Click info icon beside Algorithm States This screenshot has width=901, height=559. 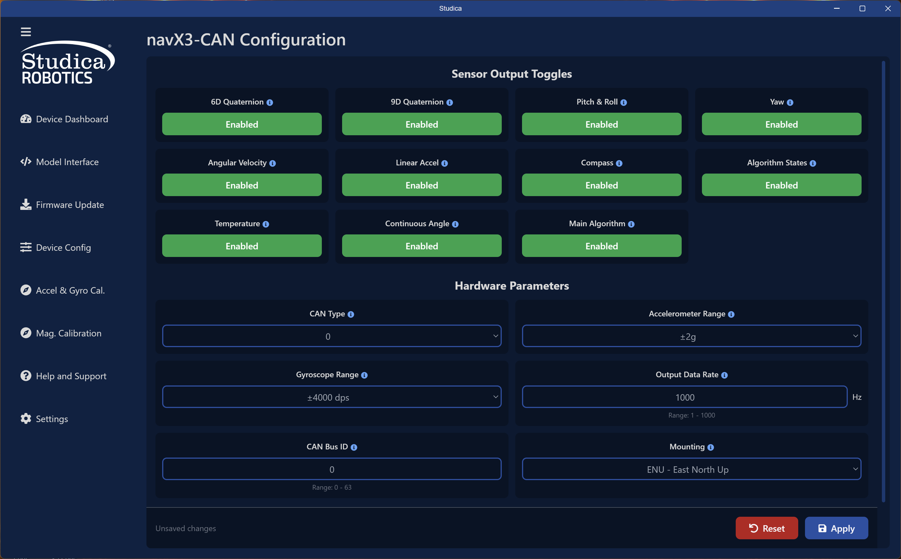pyautogui.click(x=813, y=163)
